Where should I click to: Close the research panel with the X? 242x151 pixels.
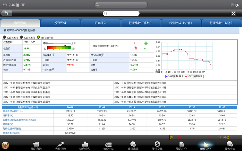tap(234, 14)
